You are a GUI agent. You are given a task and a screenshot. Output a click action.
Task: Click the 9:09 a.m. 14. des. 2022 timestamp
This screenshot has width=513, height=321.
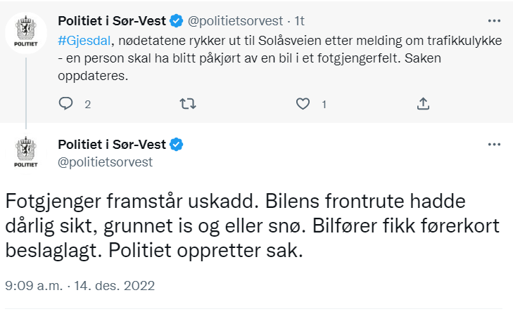(x=80, y=287)
